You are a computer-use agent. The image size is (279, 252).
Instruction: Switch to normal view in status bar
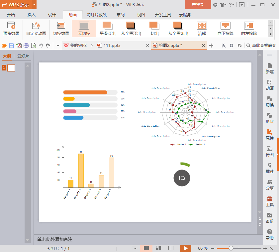146,248
